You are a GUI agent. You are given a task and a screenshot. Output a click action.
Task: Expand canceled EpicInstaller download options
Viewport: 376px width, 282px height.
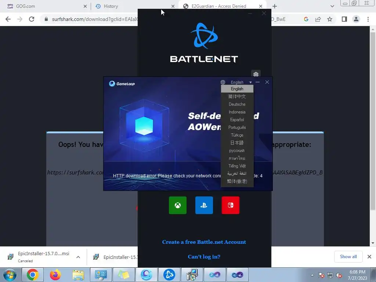point(78,257)
